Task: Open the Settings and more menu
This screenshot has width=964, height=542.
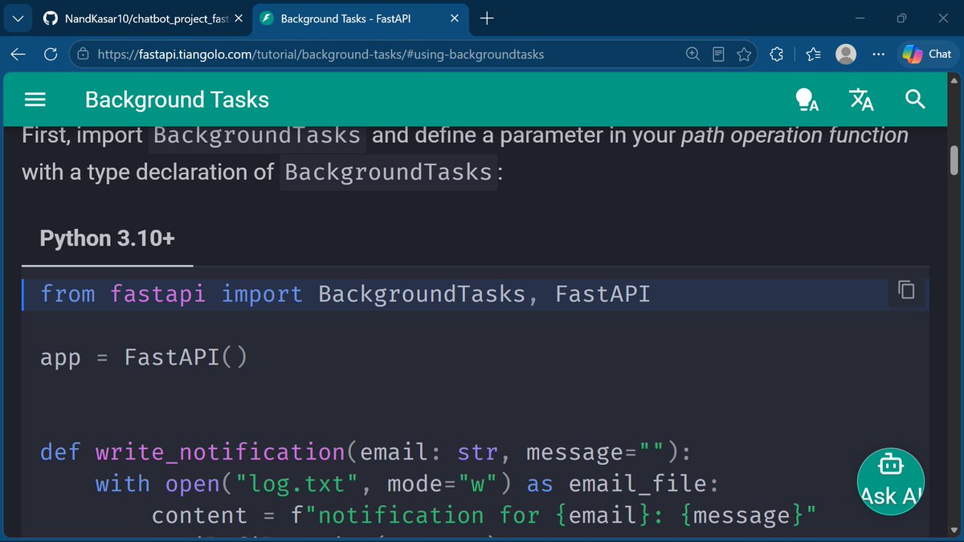Action: click(x=879, y=54)
